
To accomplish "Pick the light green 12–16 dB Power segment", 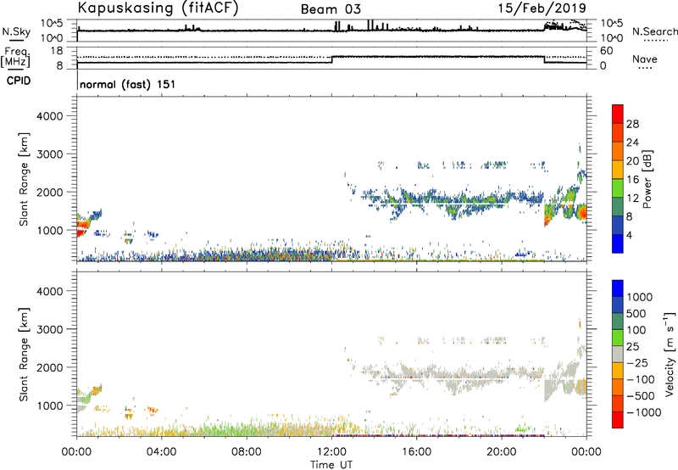I will (618, 187).
